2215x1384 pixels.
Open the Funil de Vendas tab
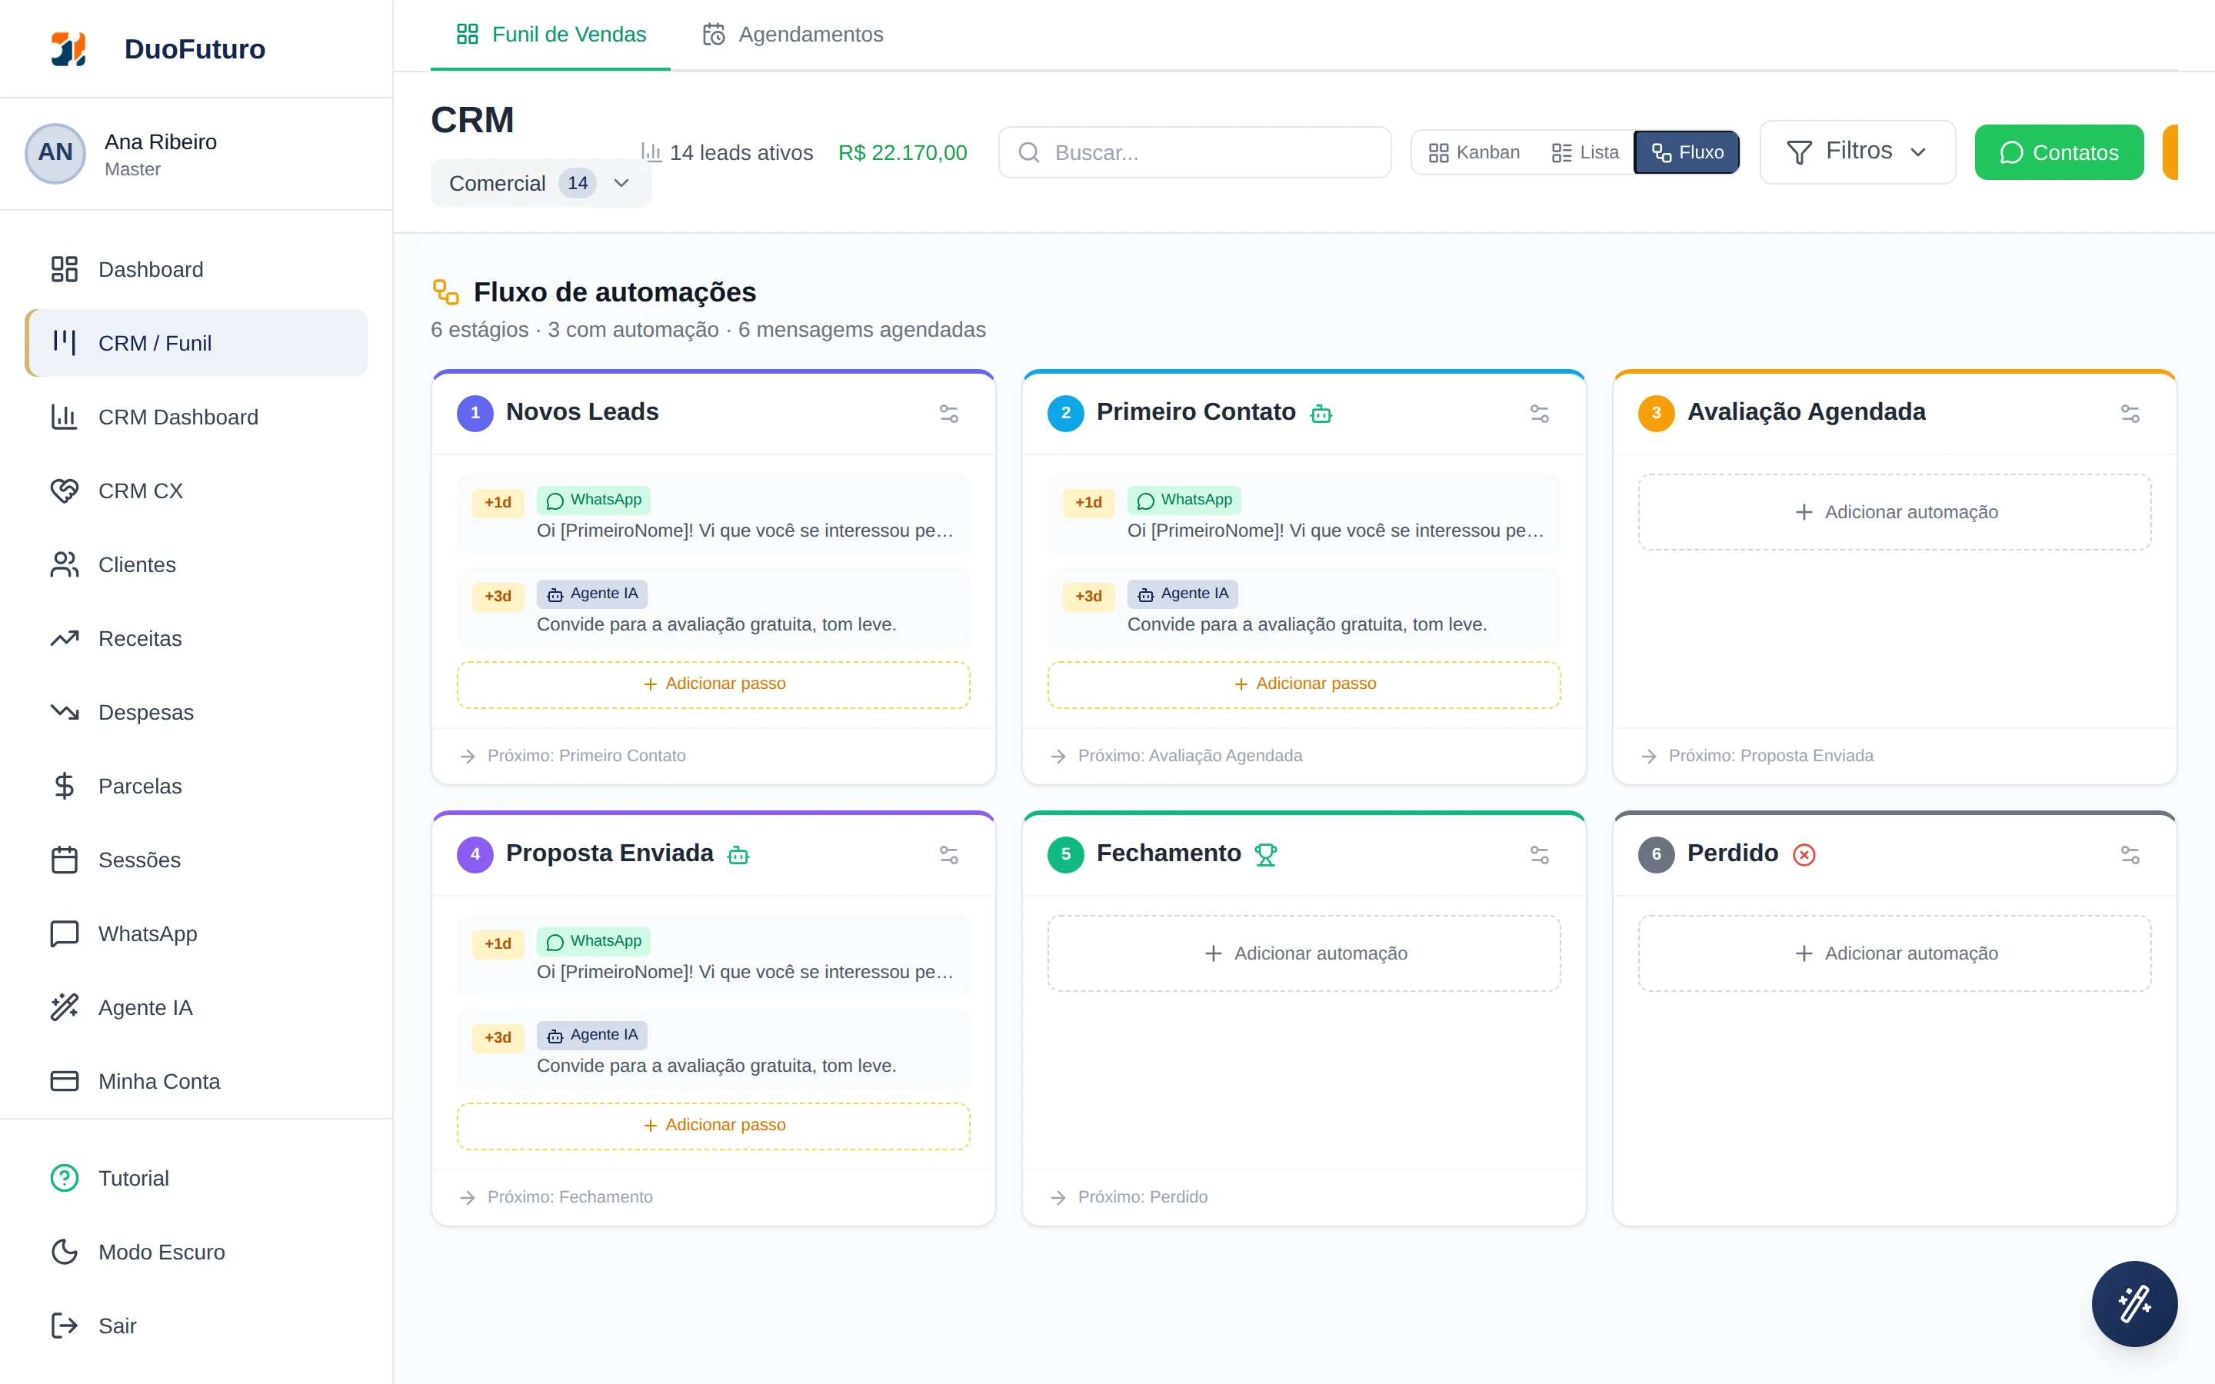pyautogui.click(x=550, y=35)
